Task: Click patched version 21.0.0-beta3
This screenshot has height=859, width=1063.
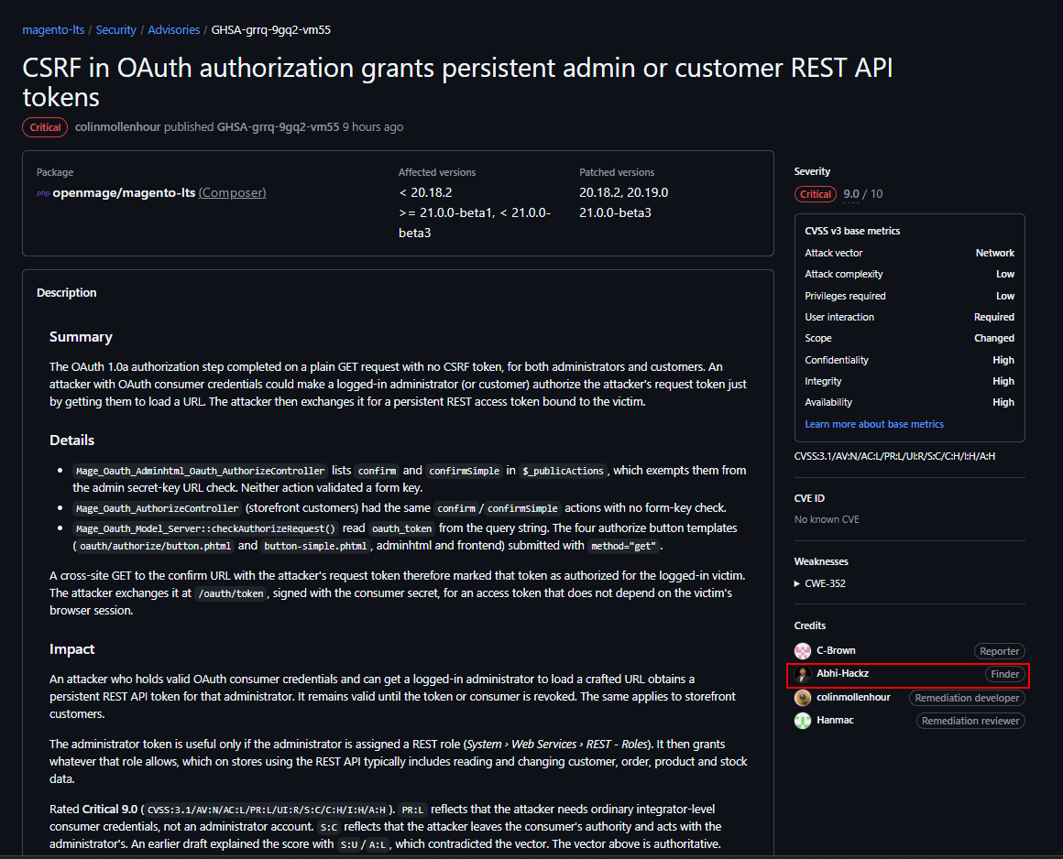Action: pyautogui.click(x=615, y=212)
